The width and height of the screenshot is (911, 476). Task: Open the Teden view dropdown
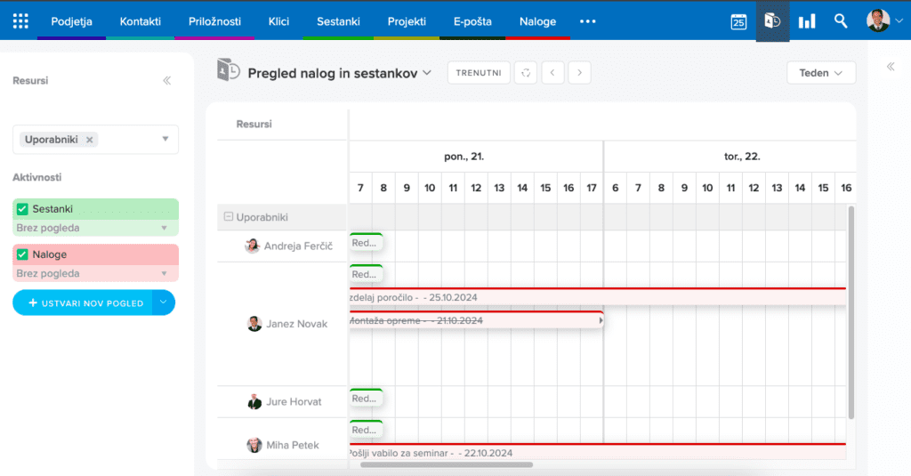click(x=820, y=73)
